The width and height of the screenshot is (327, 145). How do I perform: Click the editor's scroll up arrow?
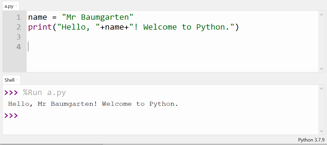click(x=321, y=15)
